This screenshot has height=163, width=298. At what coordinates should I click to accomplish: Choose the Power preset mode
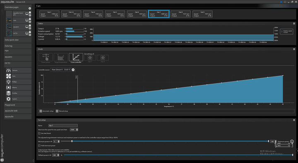[46, 57]
